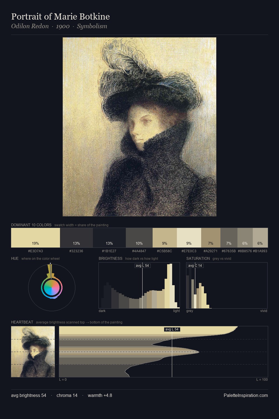279x419 pixels.
Task: Click the HUE section heading
Action: pos(15,258)
